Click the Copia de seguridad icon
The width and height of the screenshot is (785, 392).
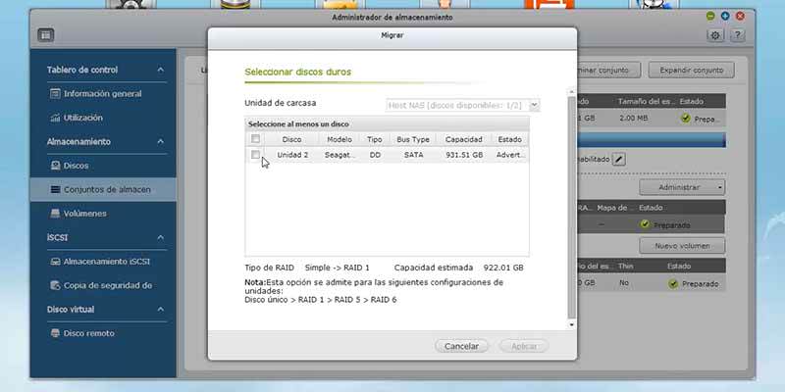[x=55, y=285]
